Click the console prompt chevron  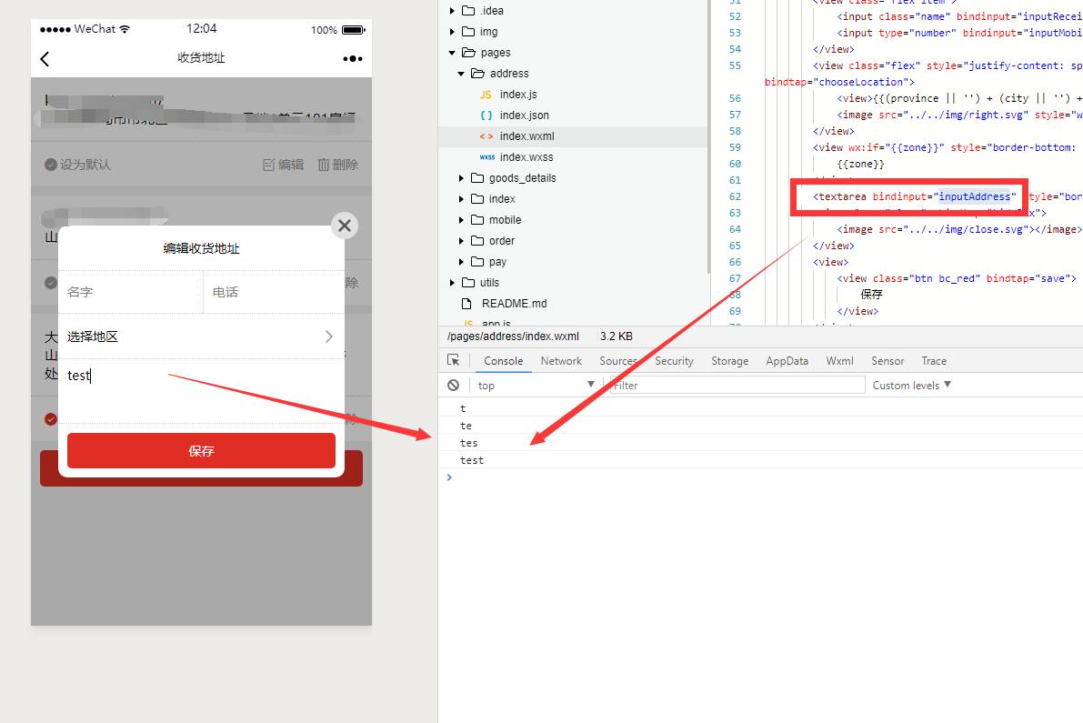point(449,477)
